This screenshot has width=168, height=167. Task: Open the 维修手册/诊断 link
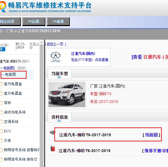click(x=156, y=151)
